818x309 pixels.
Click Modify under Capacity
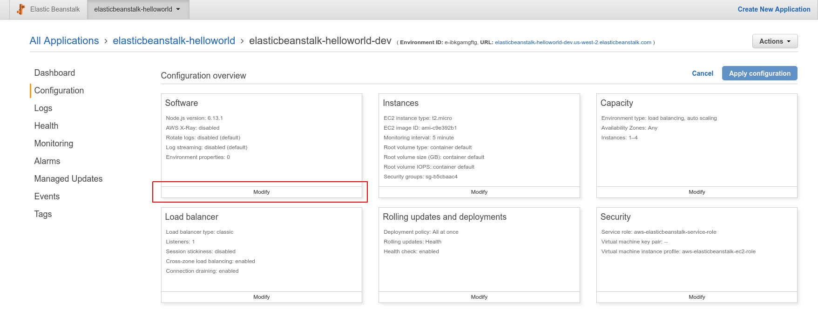(696, 192)
